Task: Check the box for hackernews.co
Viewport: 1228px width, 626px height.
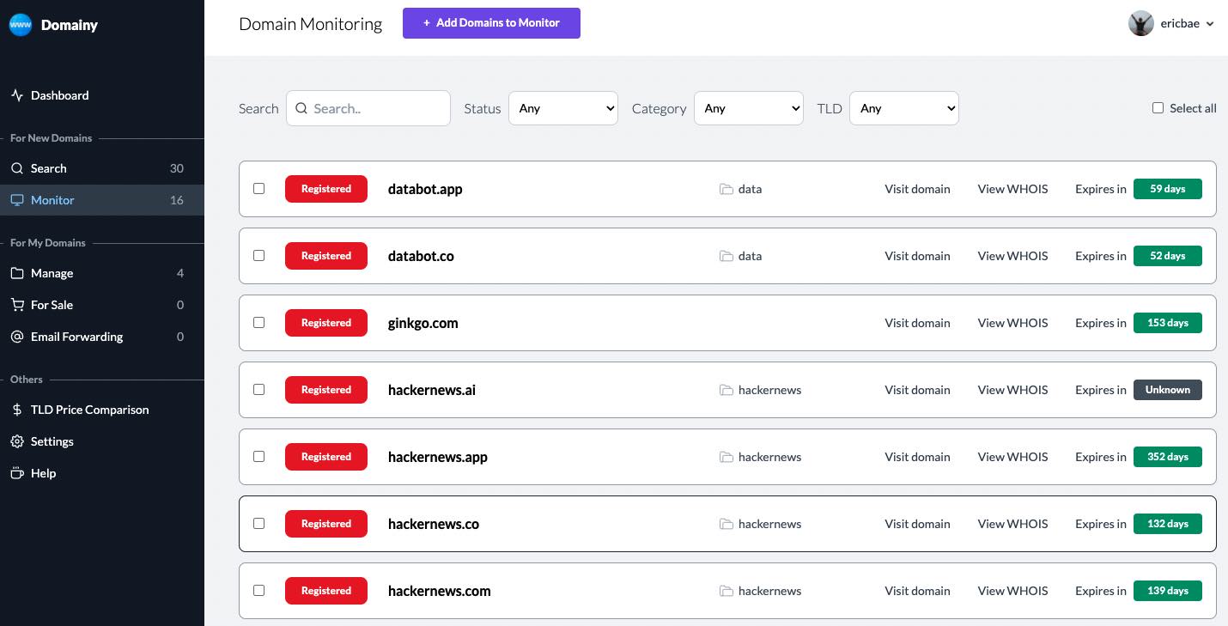Action: click(258, 523)
